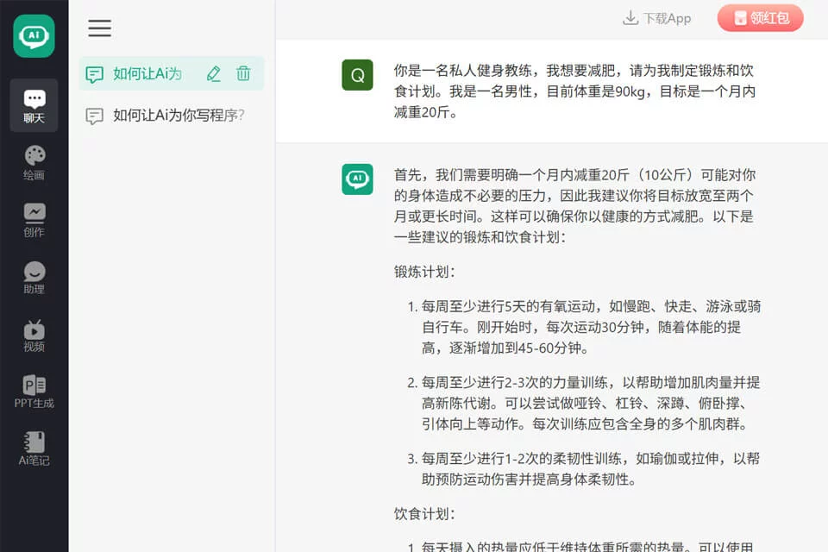Switch to the 视频 video section
The width and height of the screenshot is (828, 552).
click(x=34, y=335)
